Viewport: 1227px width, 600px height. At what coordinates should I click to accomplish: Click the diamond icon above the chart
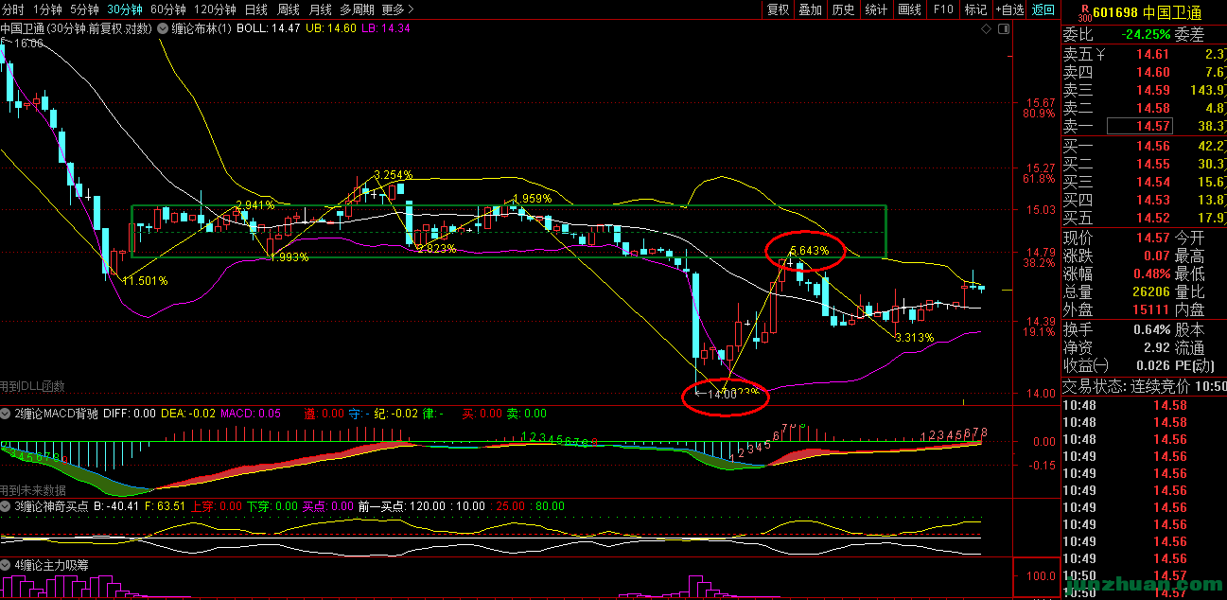pyautogui.click(x=986, y=28)
